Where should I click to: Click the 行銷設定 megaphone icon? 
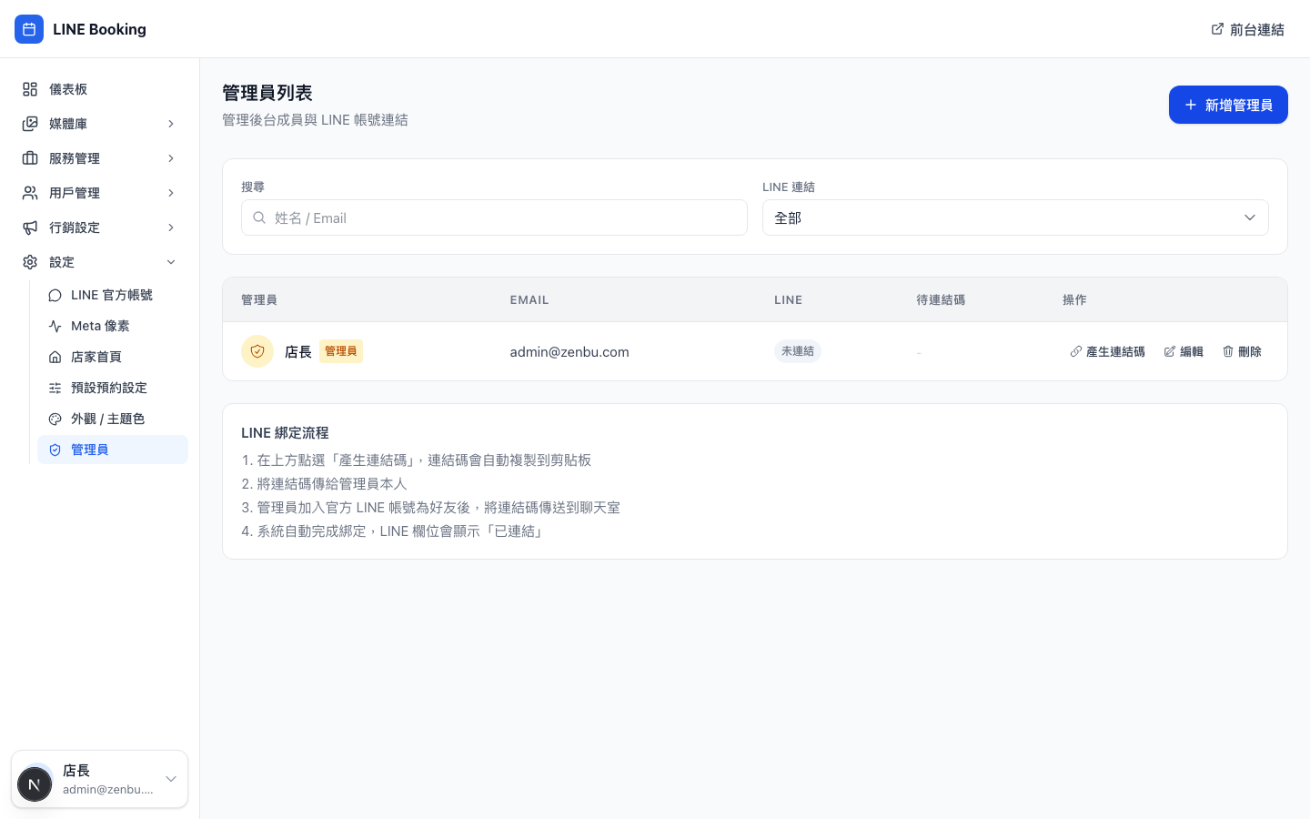(29, 227)
